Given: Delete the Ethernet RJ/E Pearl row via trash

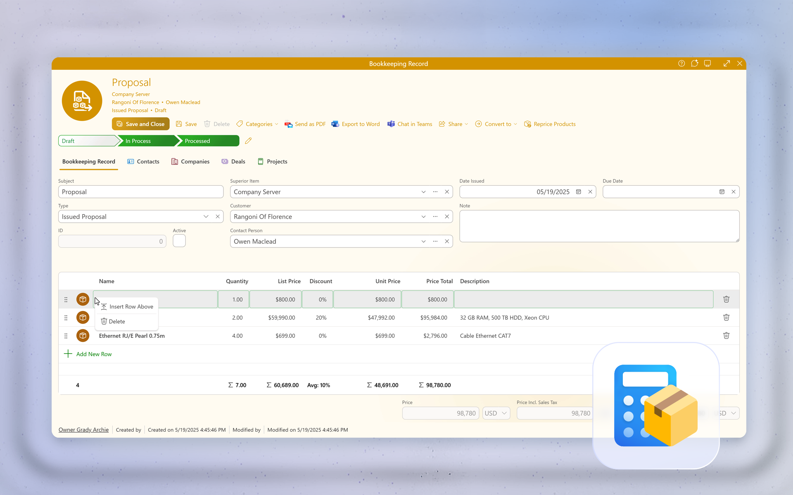Looking at the screenshot, I should pyautogui.click(x=726, y=336).
